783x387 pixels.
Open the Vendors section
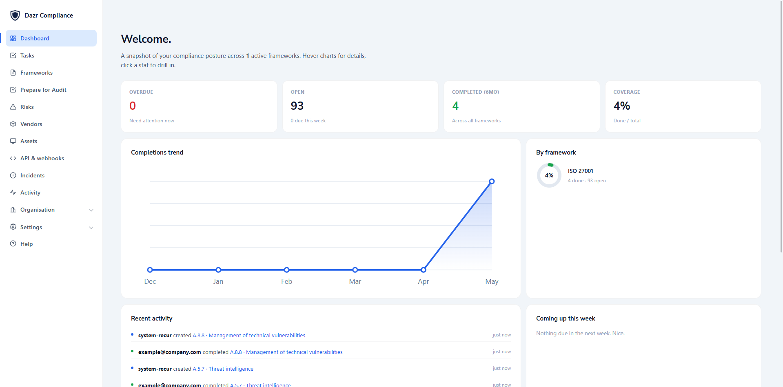click(x=51, y=124)
